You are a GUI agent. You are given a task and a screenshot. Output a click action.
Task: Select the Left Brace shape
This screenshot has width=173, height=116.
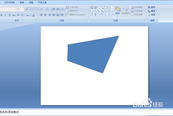pos(105,14)
